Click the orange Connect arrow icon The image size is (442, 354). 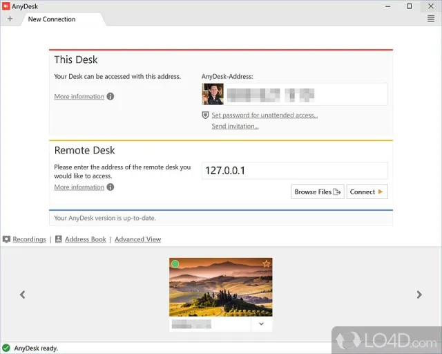[x=381, y=192]
